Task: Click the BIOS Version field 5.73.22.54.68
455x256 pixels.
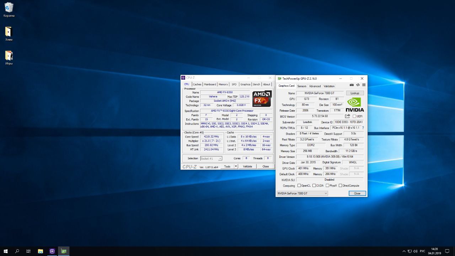Action: coord(320,116)
